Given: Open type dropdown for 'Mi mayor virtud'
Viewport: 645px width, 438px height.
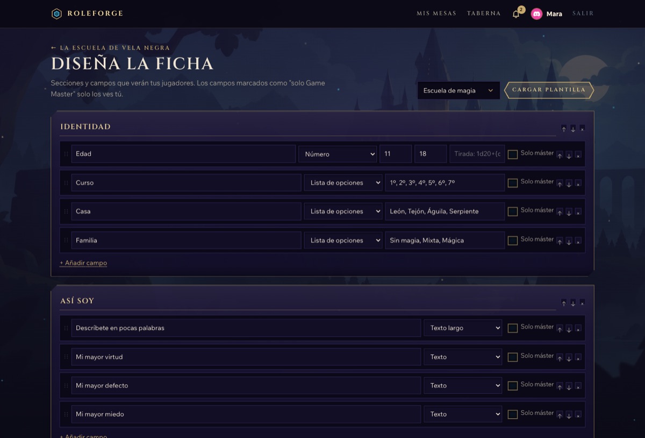Looking at the screenshot, I should [x=463, y=357].
